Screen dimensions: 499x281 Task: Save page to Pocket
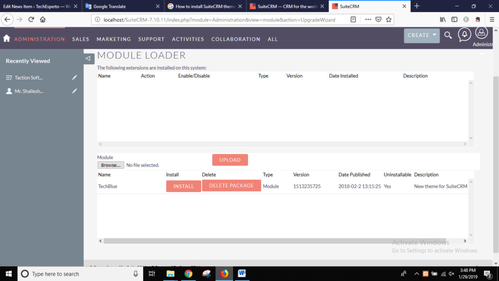[378, 20]
